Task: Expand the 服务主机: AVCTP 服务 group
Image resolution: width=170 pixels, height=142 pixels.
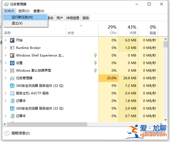Action: coord(6,93)
